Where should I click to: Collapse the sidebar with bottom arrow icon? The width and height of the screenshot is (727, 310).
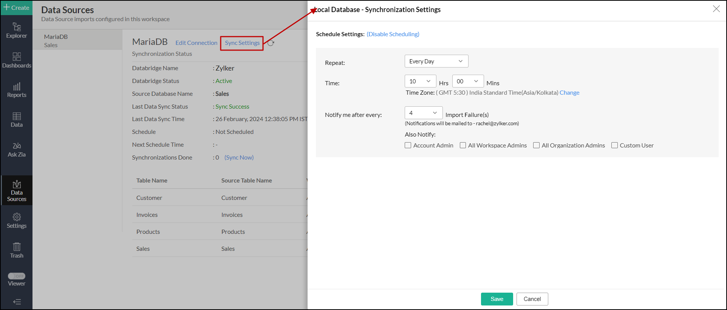pos(17,302)
